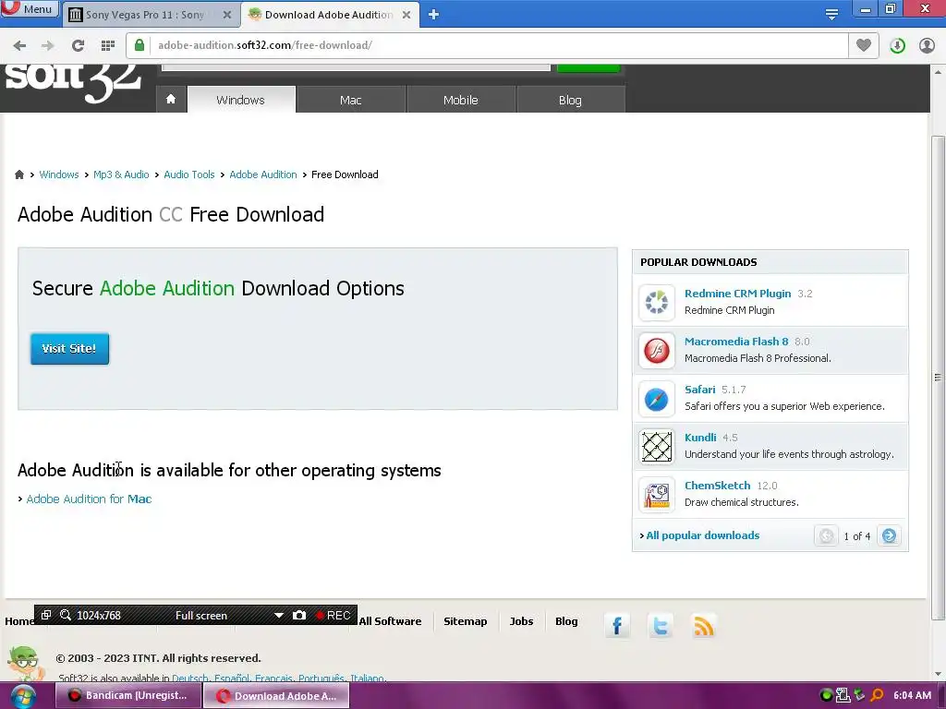Click the green security padlock icon
This screenshot has width=946, height=709.
point(139,45)
